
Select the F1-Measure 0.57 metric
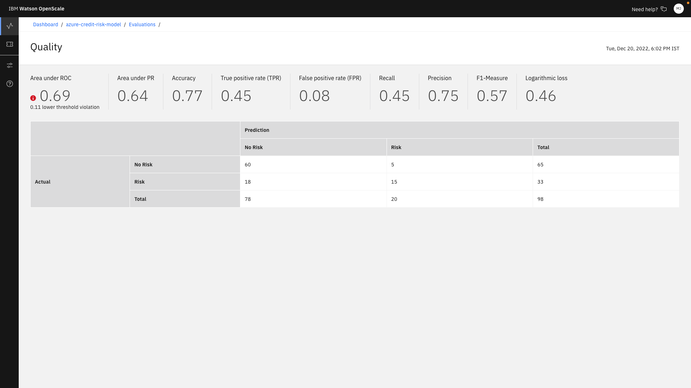click(x=492, y=96)
